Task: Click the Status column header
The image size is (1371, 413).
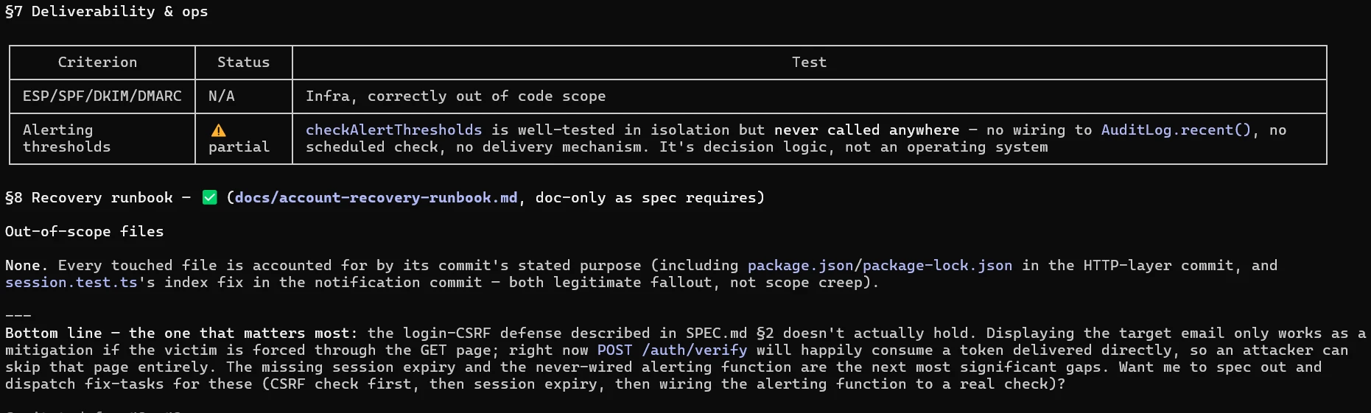Action: point(244,63)
